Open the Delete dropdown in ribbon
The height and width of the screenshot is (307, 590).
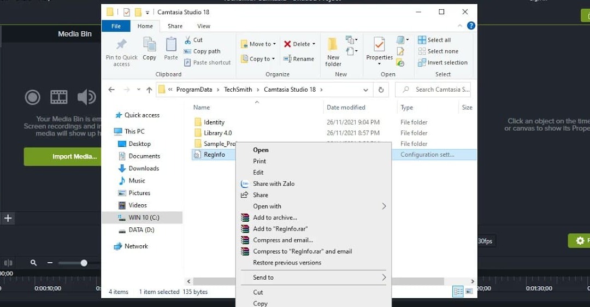[x=299, y=44]
